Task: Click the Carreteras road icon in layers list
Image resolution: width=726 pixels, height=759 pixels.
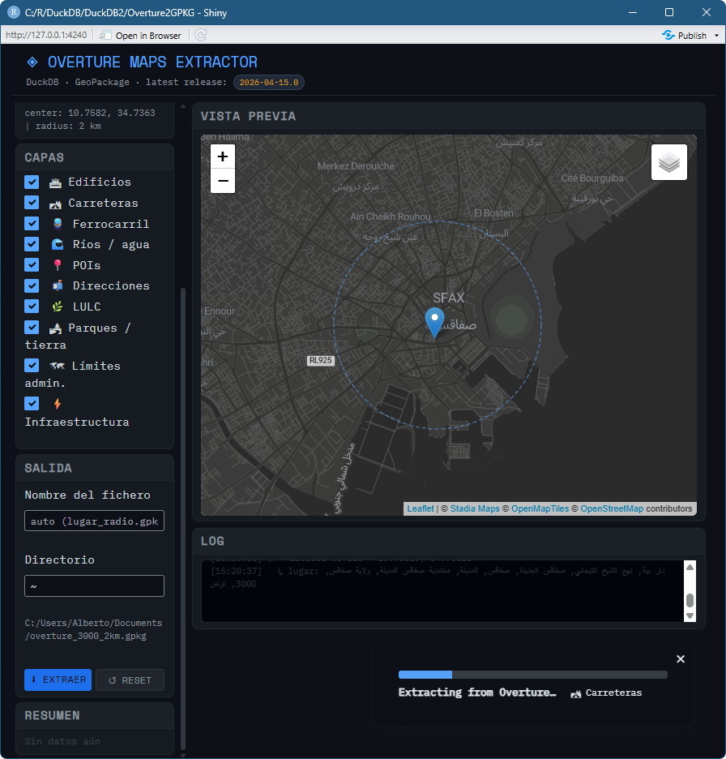Action: pyautogui.click(x=55, y=204)
